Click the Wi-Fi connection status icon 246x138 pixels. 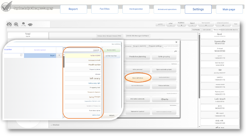pos(30,25)
